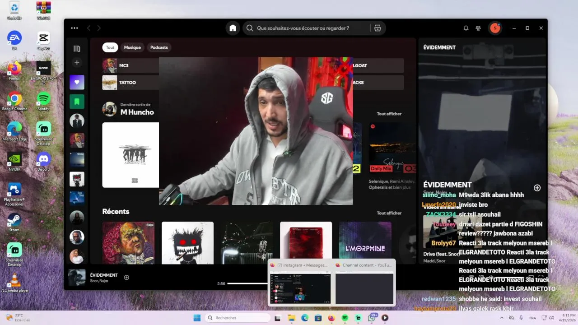Click the taskbar Rechercher search box
Viewport: 578px width, 325px height.
237,318
